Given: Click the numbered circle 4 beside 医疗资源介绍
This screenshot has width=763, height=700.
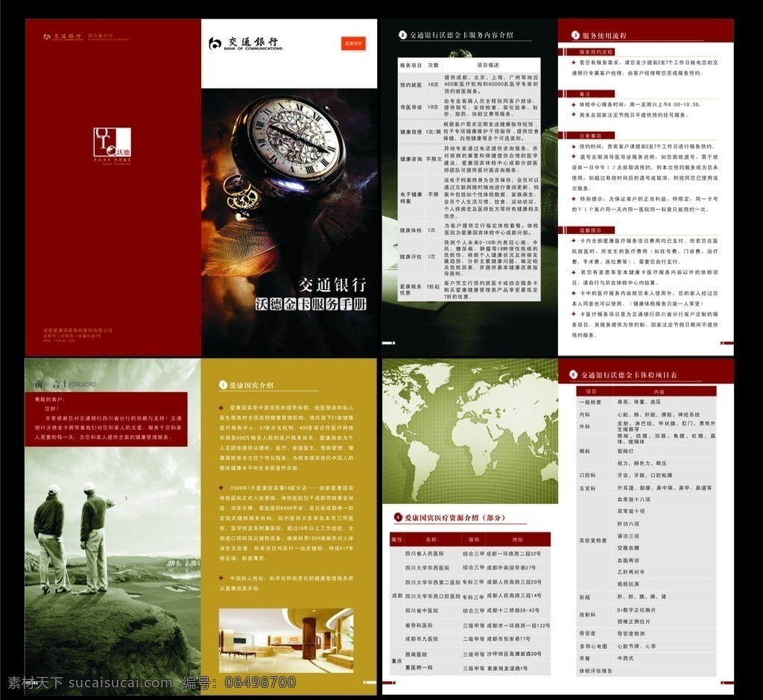Looking at the screenshot, I should [x=398, y=517].
